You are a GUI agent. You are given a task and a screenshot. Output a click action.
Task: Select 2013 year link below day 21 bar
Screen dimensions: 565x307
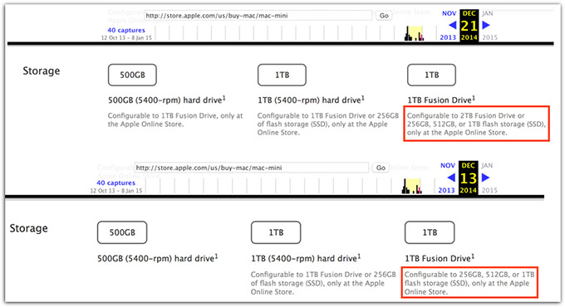pyautogui.click(x=448, y=37)
